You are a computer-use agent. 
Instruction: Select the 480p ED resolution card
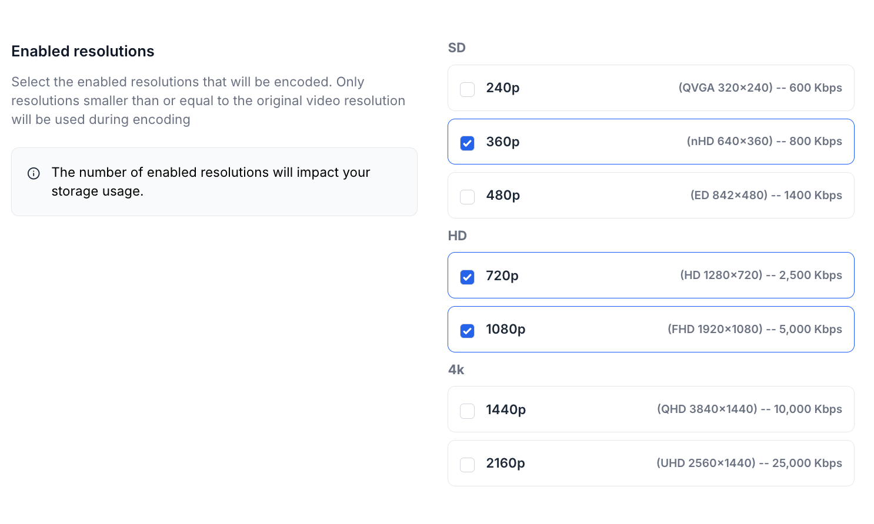651,195
